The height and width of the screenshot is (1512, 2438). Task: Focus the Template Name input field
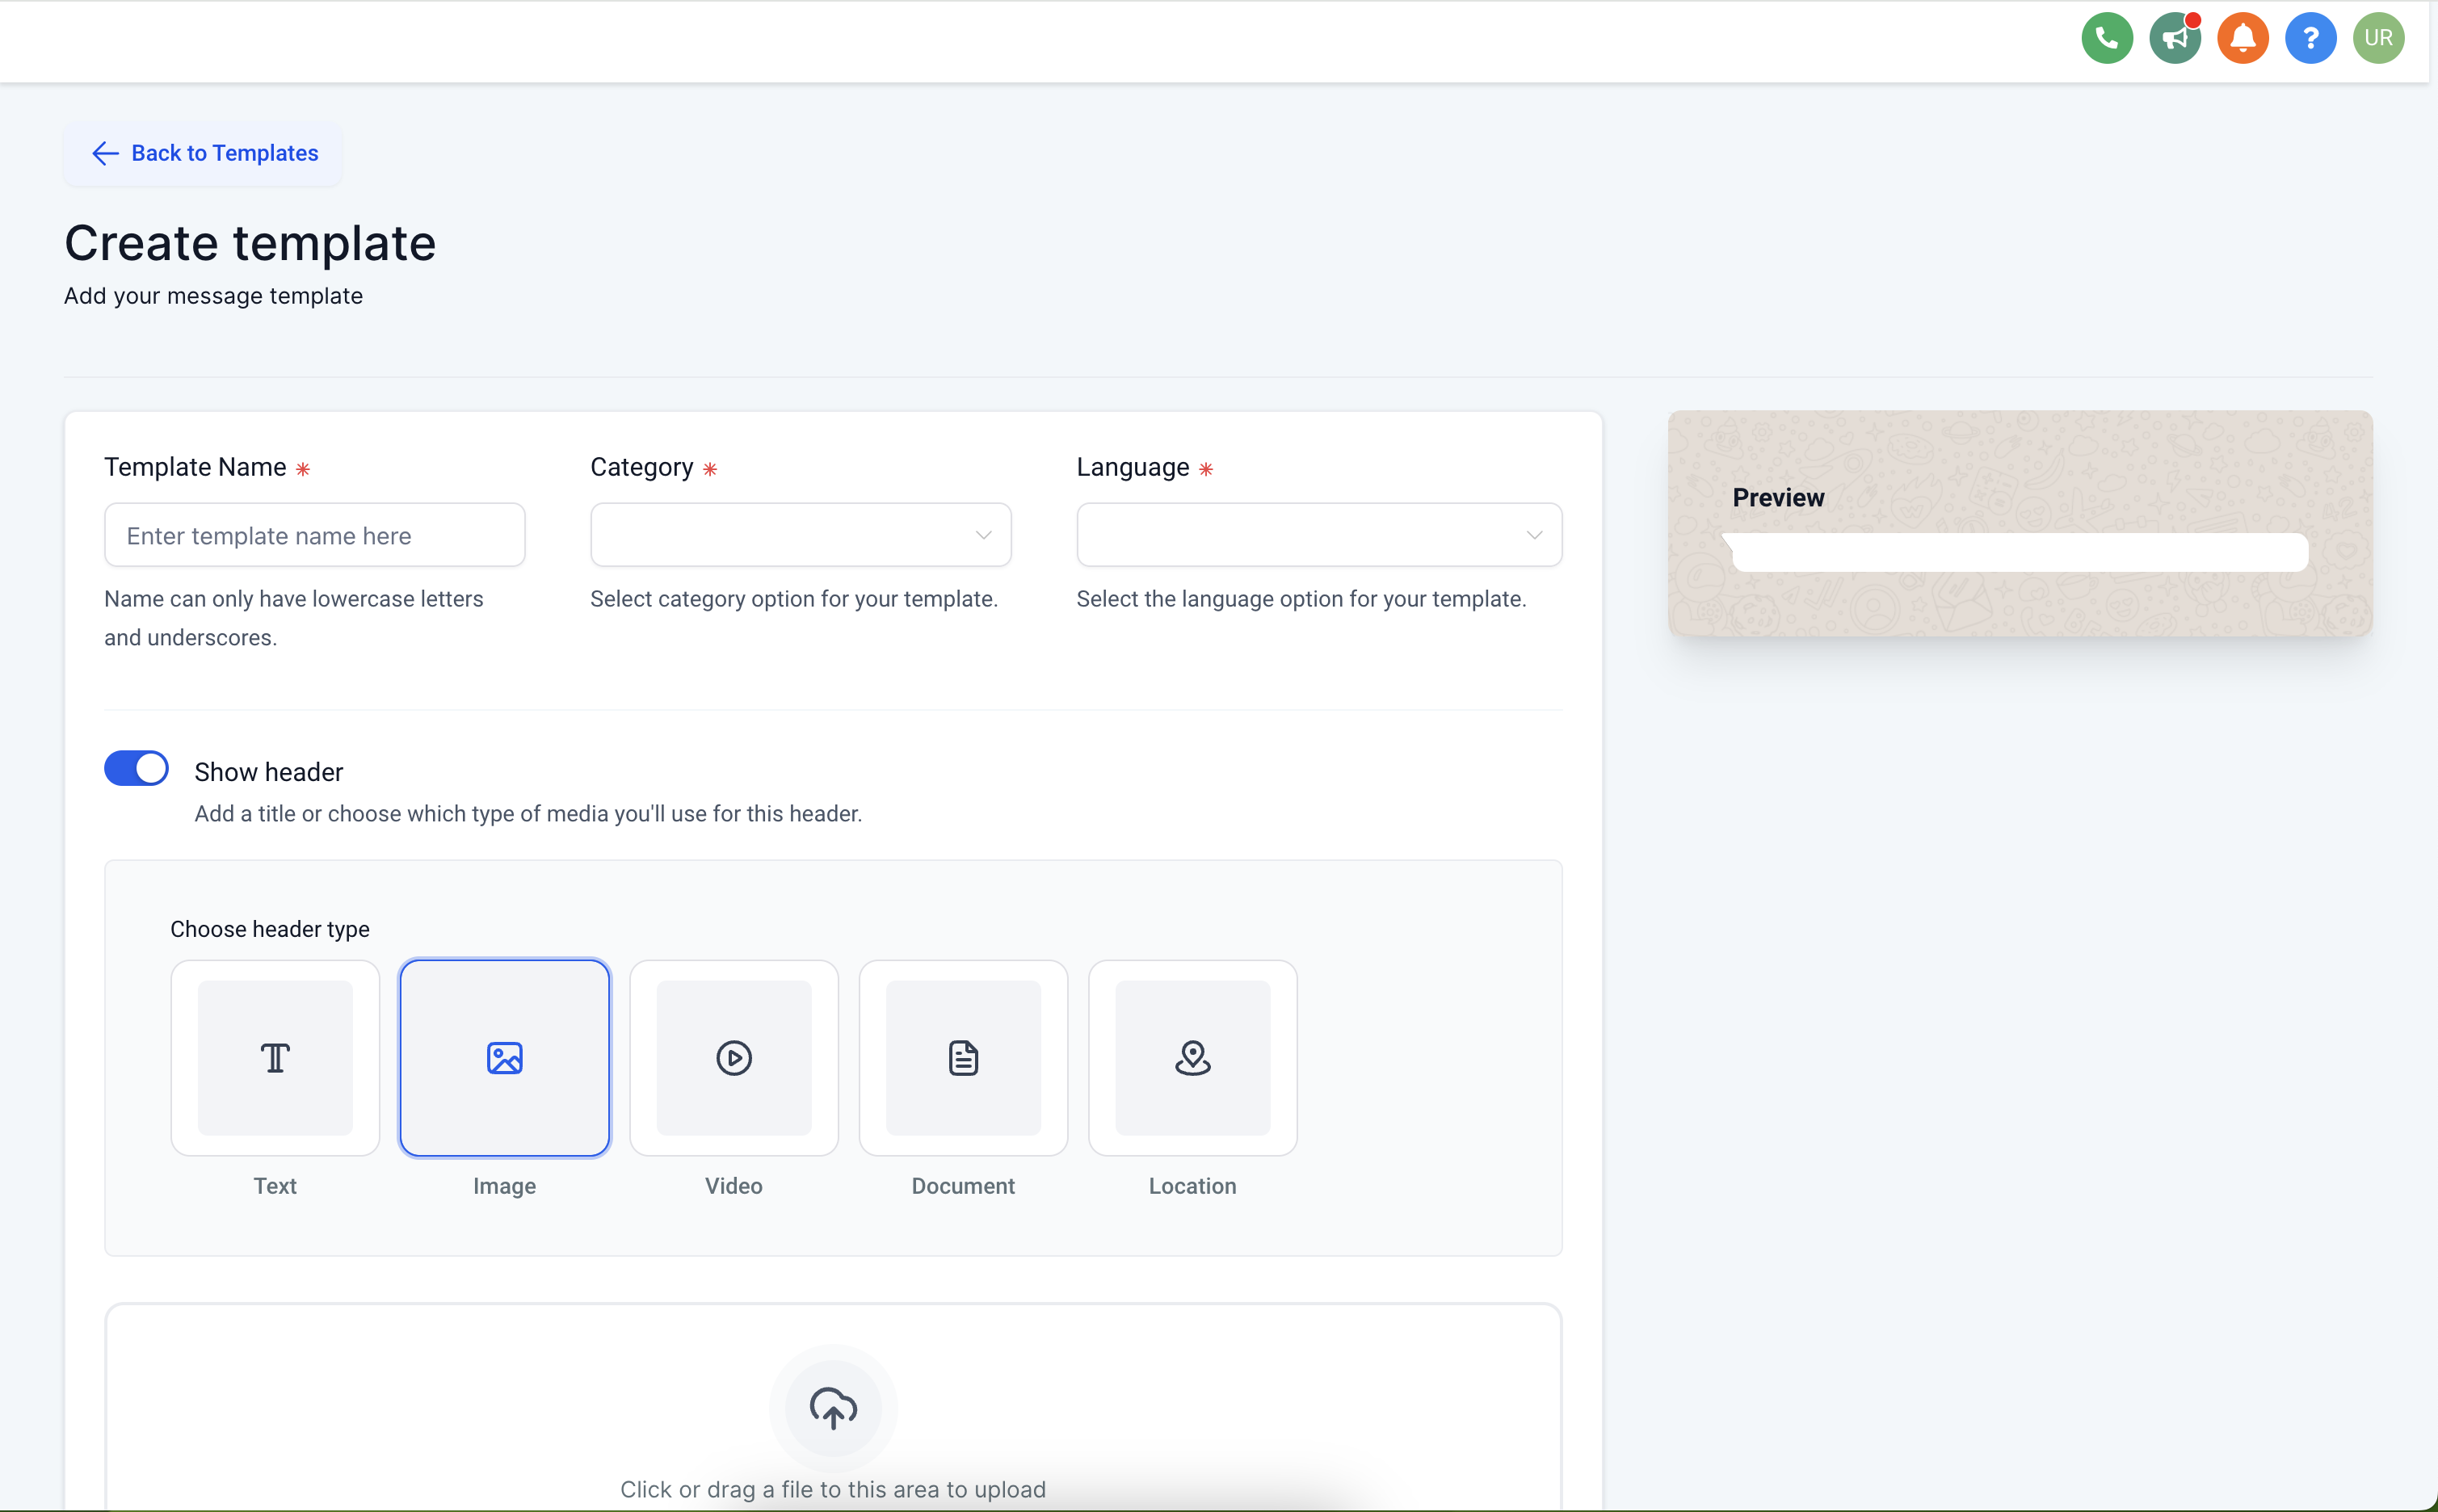(x=315, y=535)
